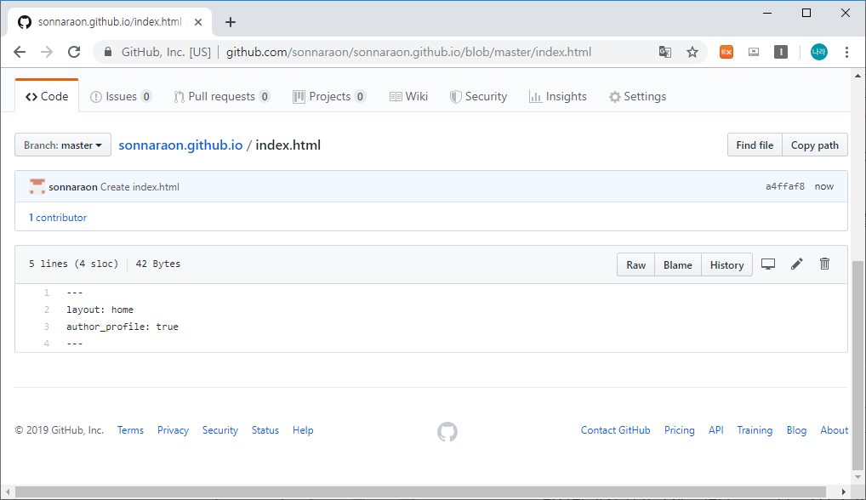Image resolution: width=866 pixels, height=500 pixels.
Task: Open the repository Settings tab
Action: click(x=637, y=97)
